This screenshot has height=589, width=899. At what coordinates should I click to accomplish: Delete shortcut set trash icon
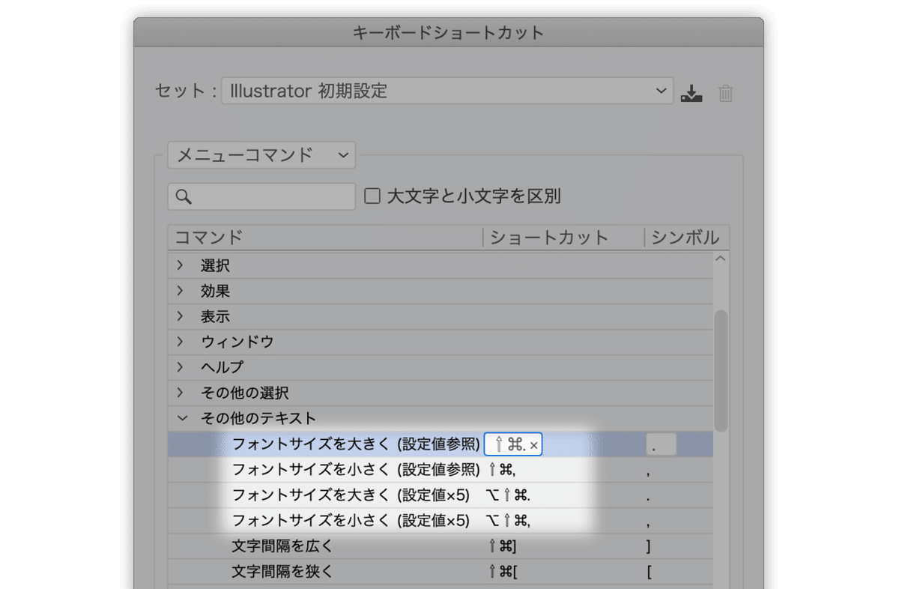[725, 93]
